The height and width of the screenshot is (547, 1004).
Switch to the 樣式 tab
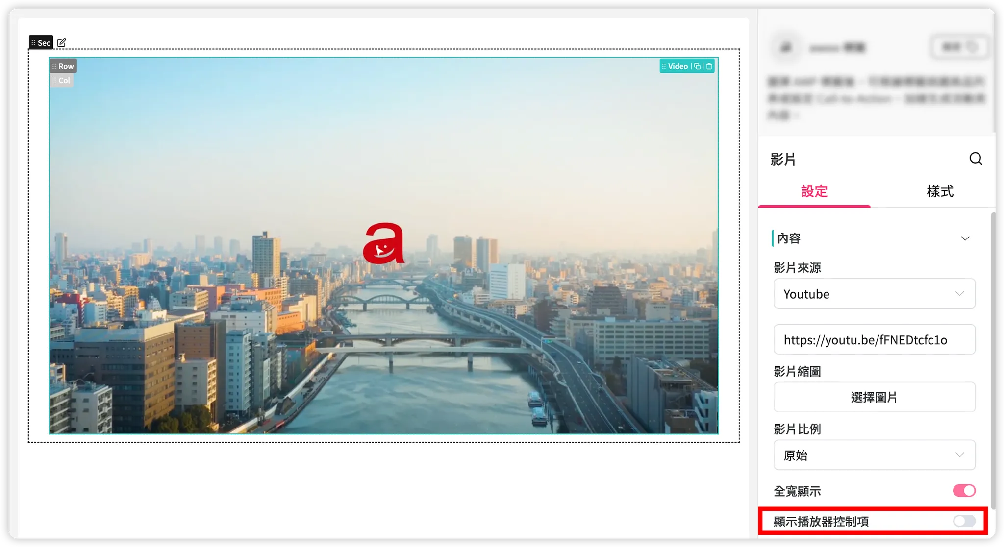click(x=939, y=191)
